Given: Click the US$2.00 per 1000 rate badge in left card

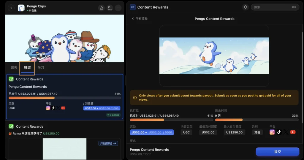Looking at the screenshot, I should (x=102, y=108).
